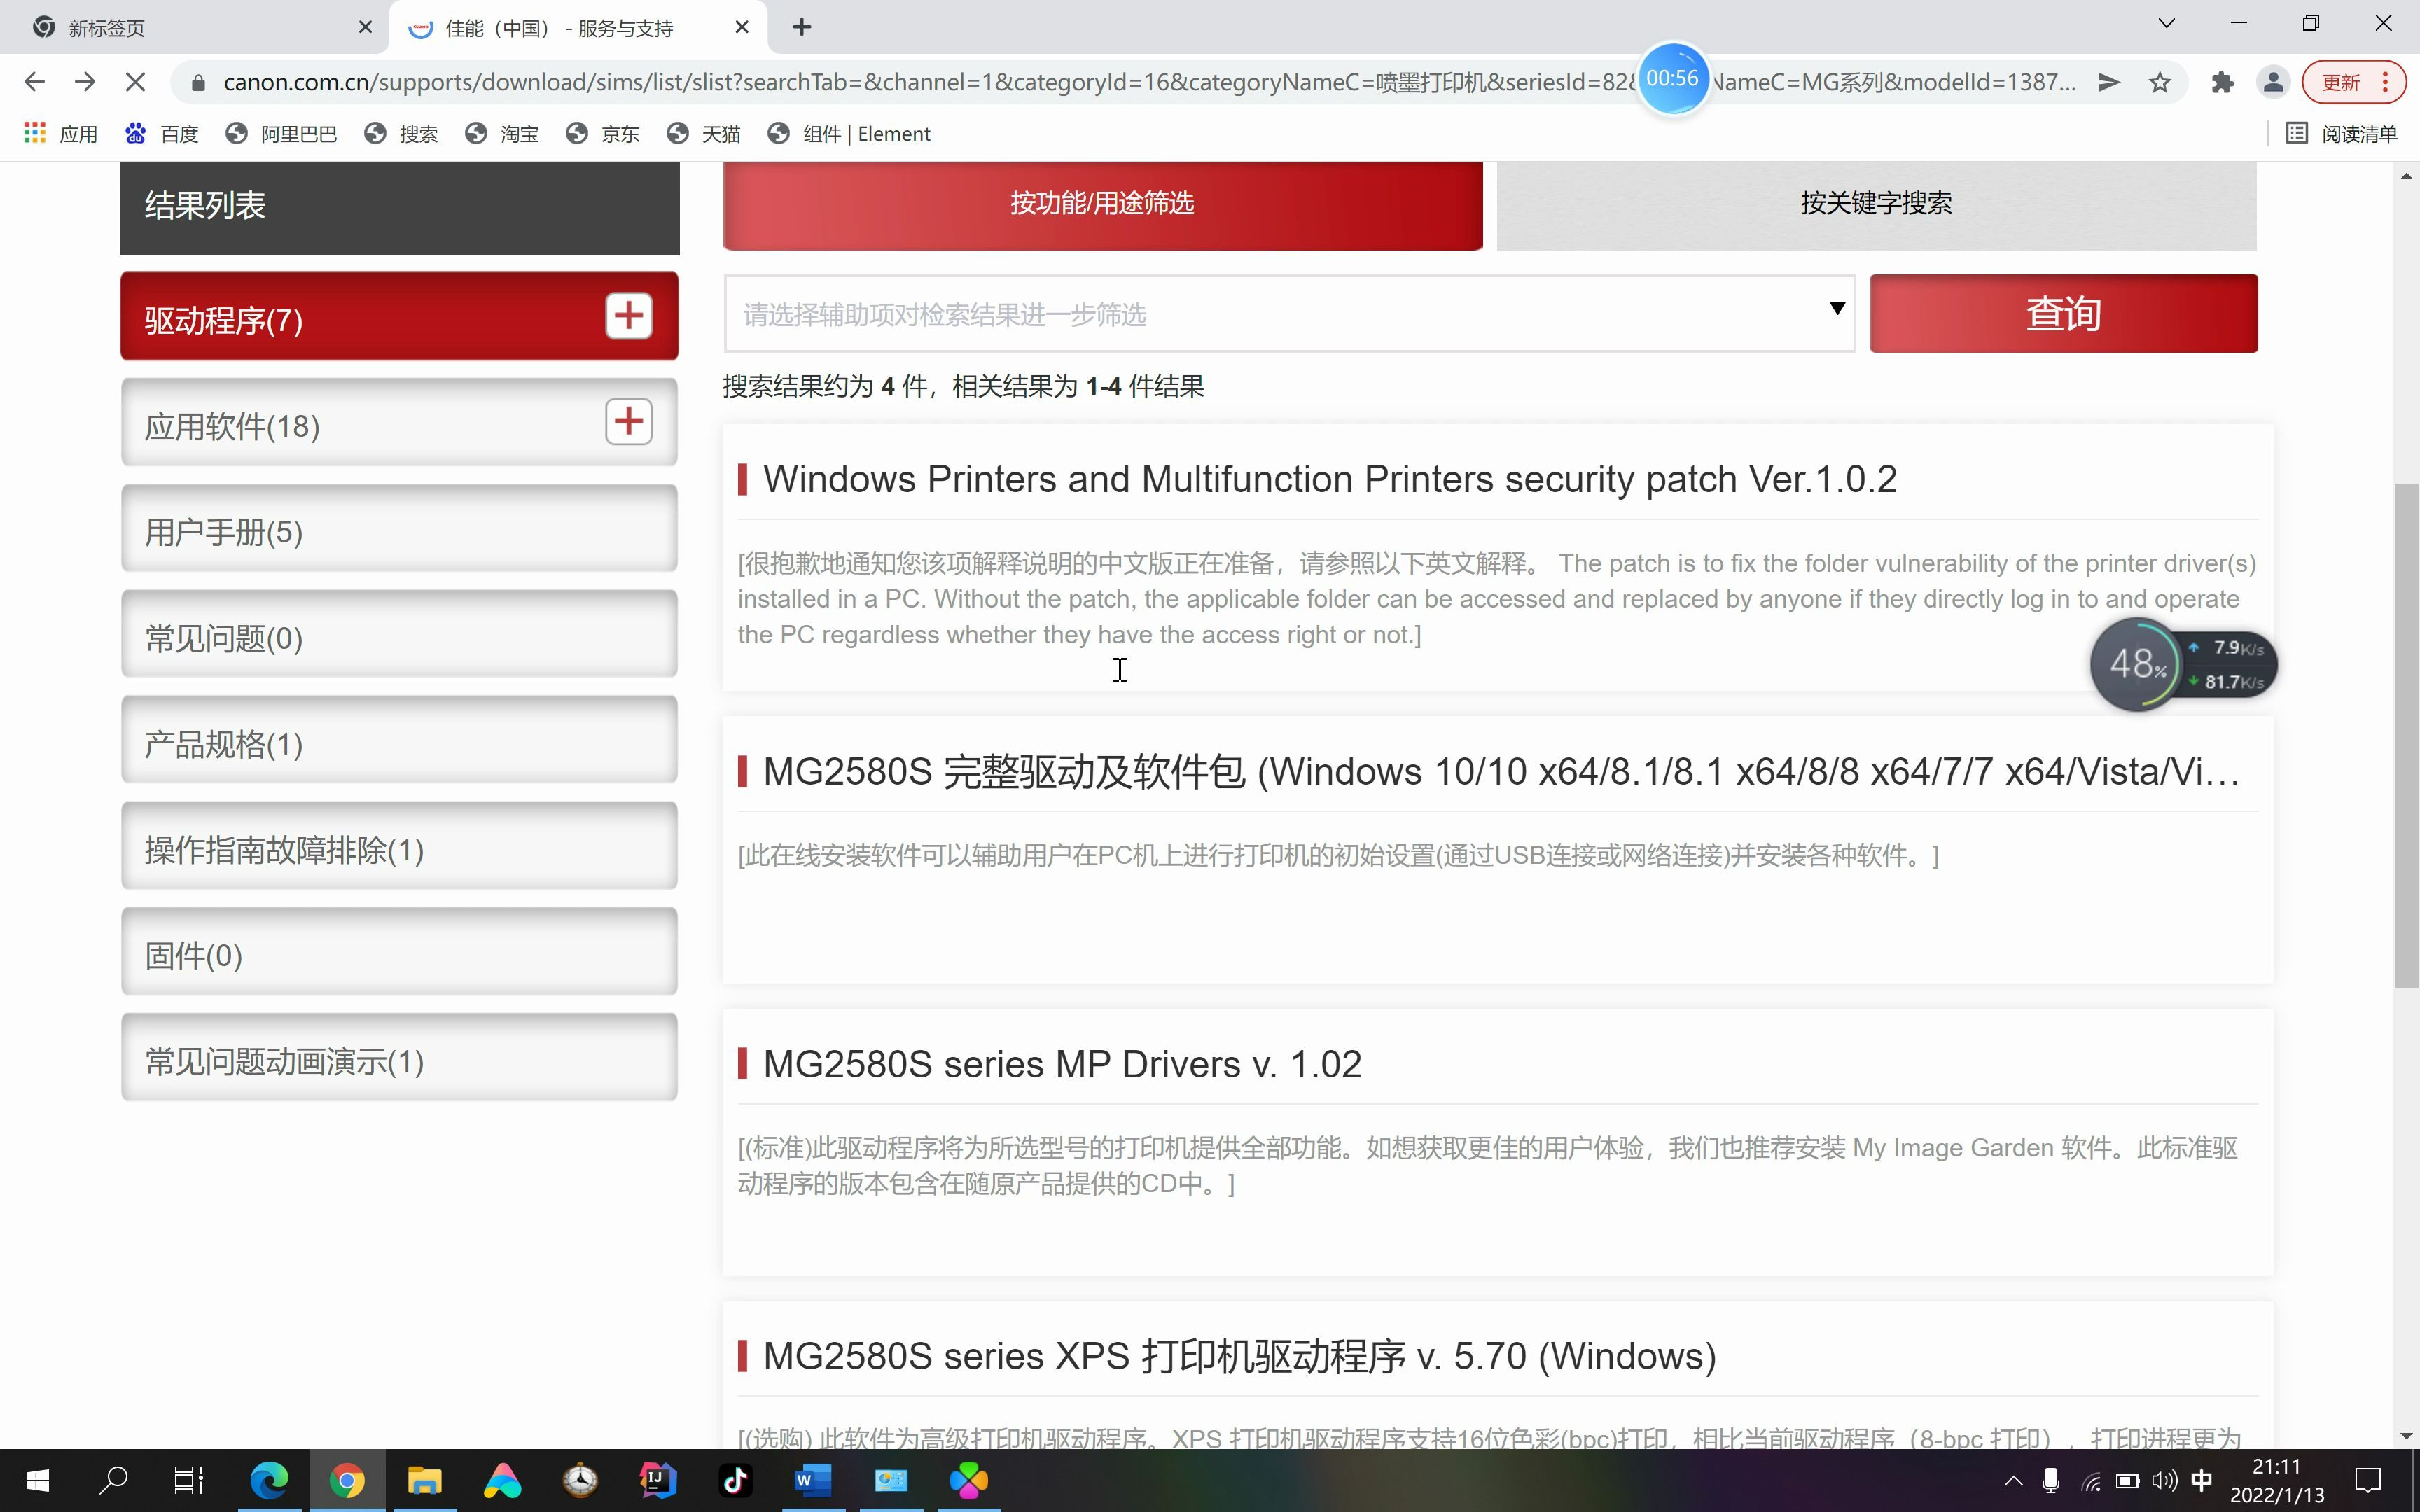This screenshot has width=2420, height=1512.
Task: Click the microphone tray icon
Action: pyautogui.click(x=2050, y=1481)
